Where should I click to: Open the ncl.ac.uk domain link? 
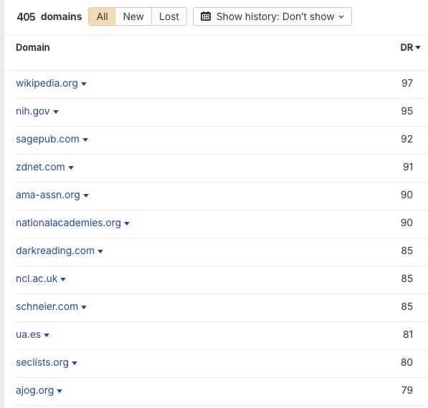pos(37,278)
